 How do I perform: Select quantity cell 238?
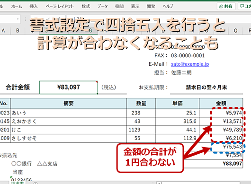pyautogui.click(x=141, y=113)
